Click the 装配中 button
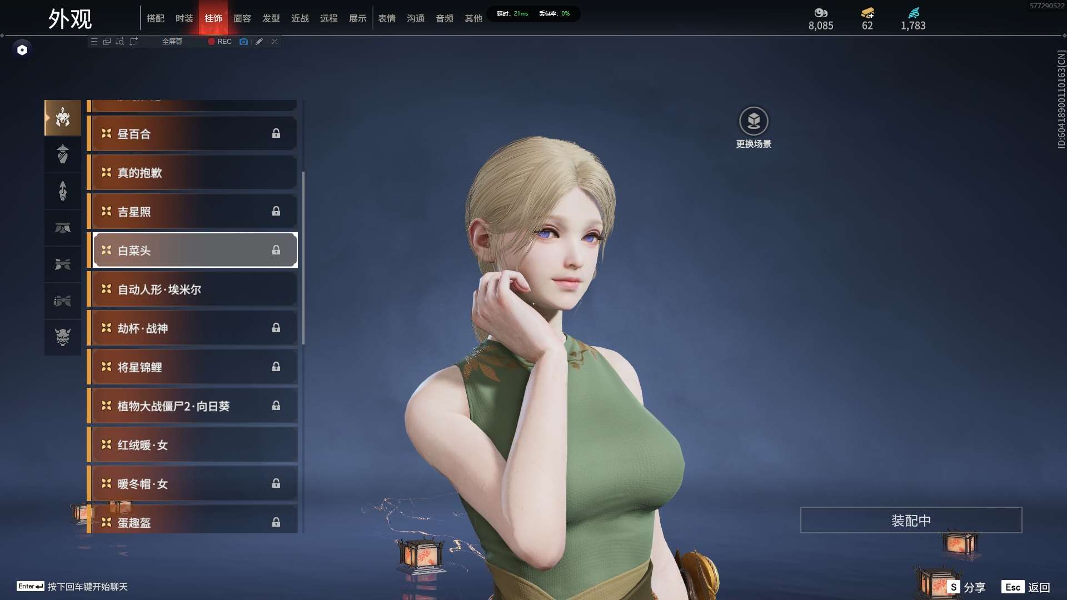 [911, 520]
